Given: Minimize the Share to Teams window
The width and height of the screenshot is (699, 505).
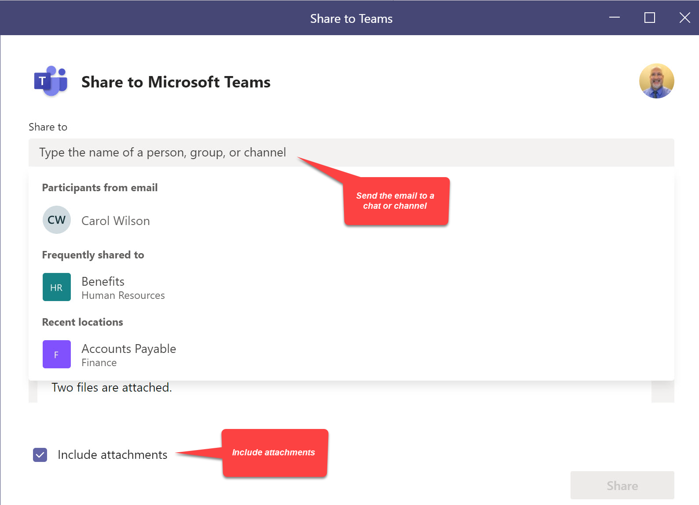Looking at the screenshot, I should 615,18.
